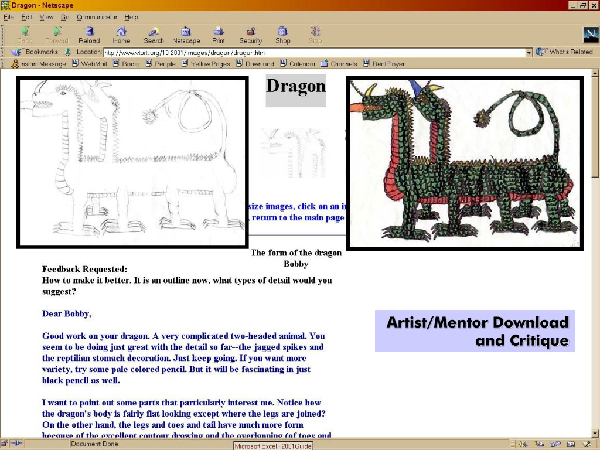Click the Stop loading button

315,35
